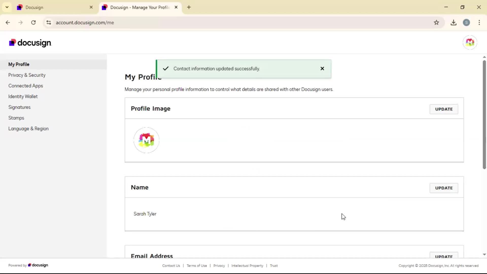487x274 pixels.
Task: Open Privacy footer link
Action: pyautogui.click(x=219, y=266)
